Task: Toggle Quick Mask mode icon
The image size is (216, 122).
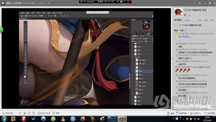Action: click(25, 80)
